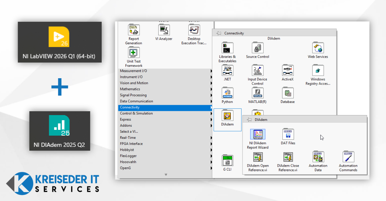Expand the Measurement I/O submenu arrow
Viewport: 386px width, 201px height.
point(211,71)
